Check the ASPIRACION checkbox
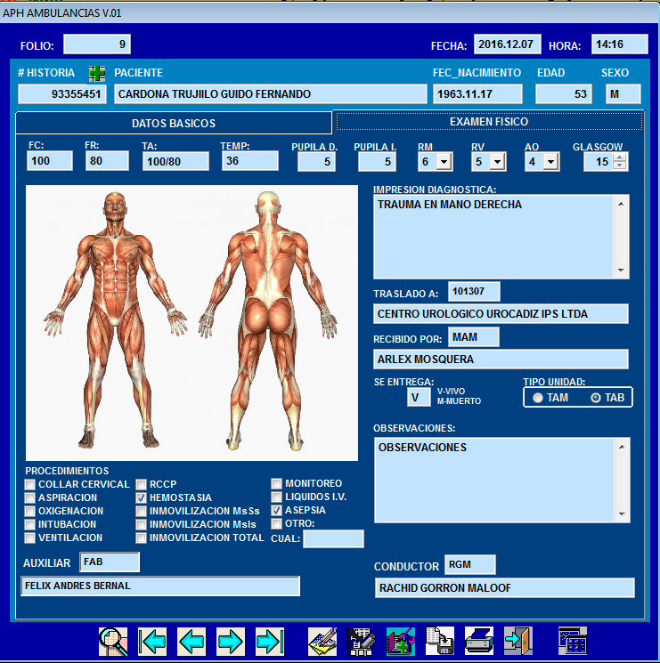660x663 pixels. [x=29, y=497]
